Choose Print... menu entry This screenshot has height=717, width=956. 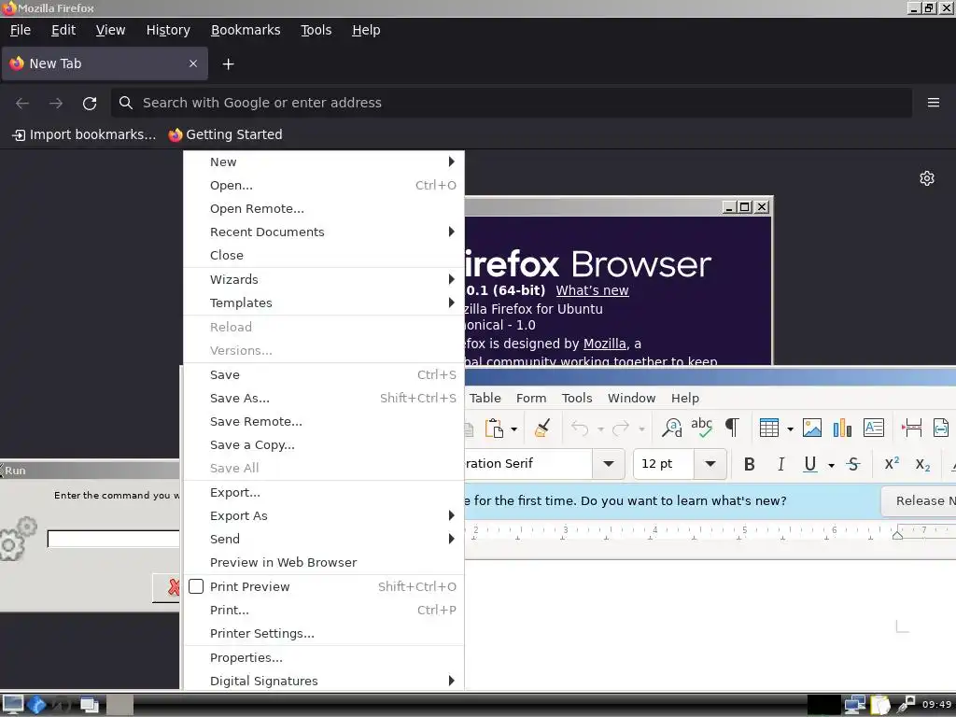point(324,610)
